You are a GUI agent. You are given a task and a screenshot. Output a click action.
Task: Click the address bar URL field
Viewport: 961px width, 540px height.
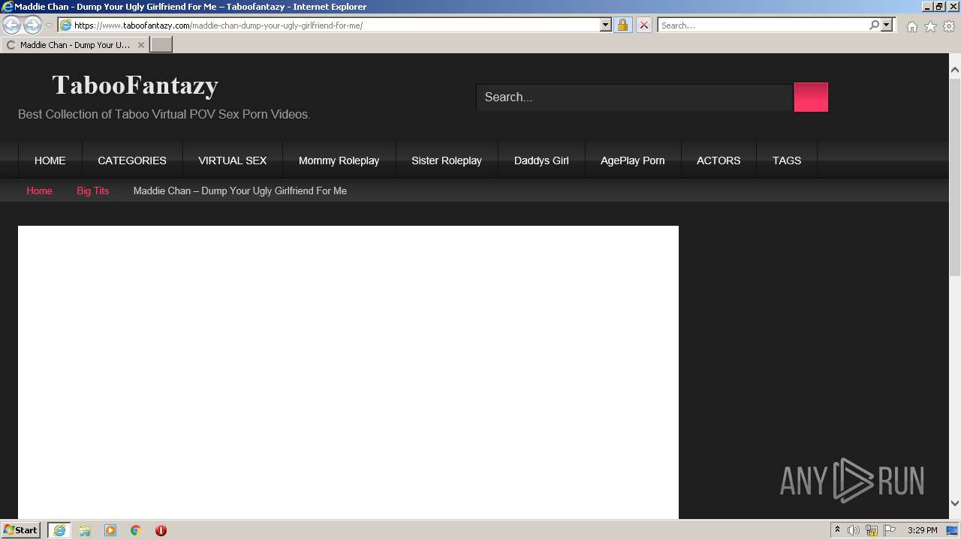click(336, 25)
